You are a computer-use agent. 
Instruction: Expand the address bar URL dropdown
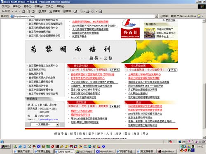tap(156, 16)
